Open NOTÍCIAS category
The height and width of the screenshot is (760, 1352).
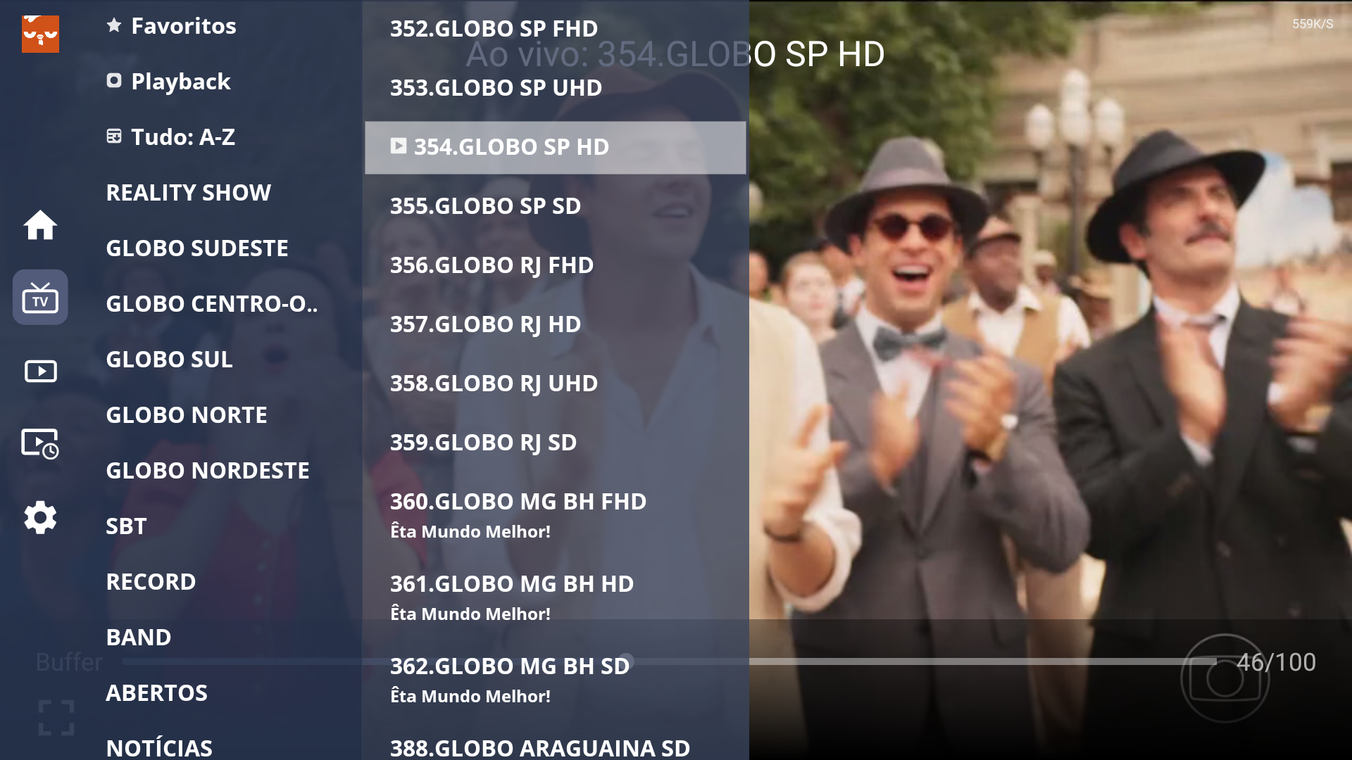pyautogui.click(x=159, y=747)
